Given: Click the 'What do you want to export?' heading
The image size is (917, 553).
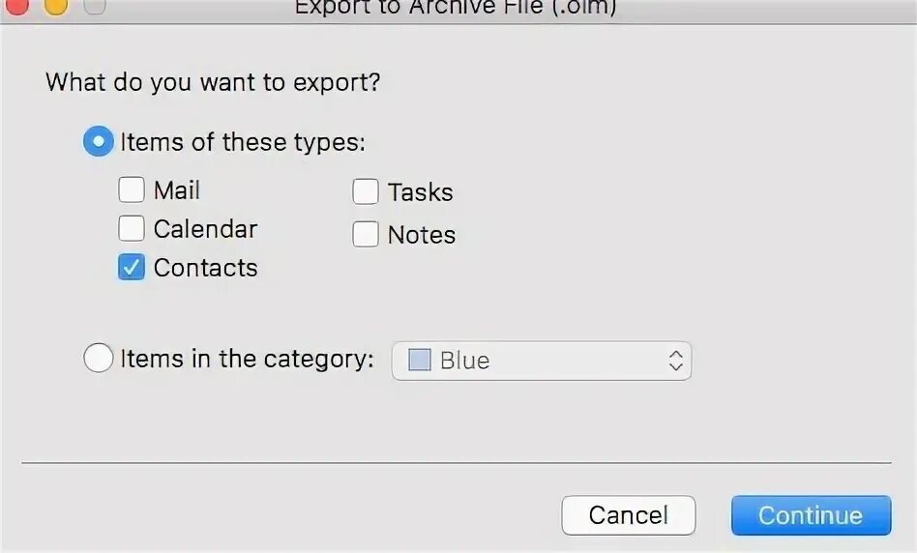Looking at the screenshot, I should (213, 82).
